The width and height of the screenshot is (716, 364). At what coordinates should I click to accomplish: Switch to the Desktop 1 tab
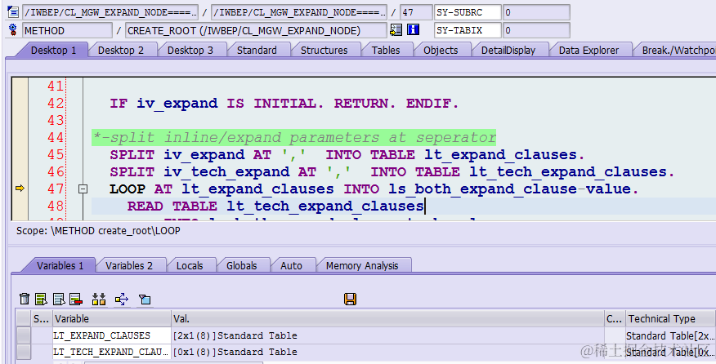pos(53,50)
